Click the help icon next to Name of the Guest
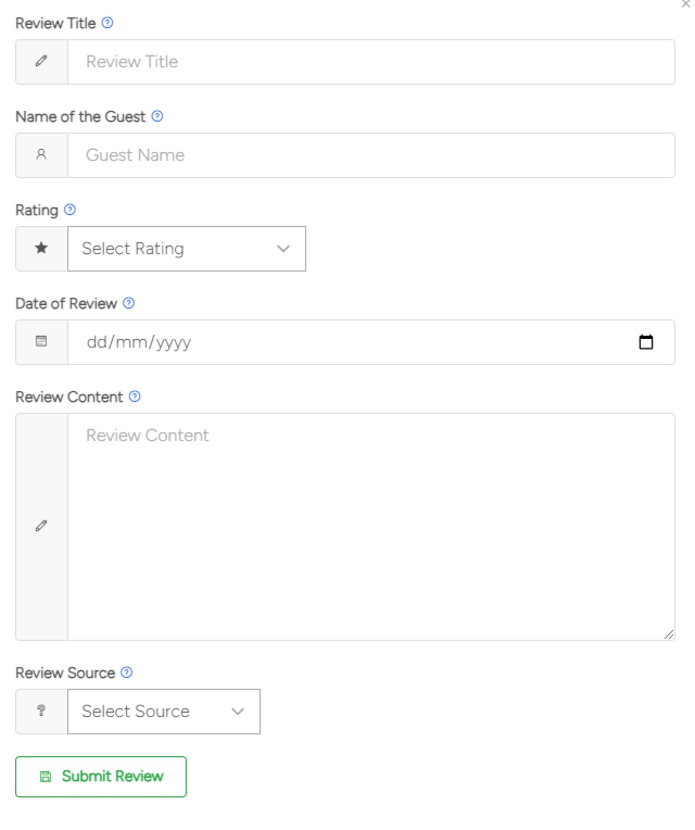The width and height of the screenshot is (695, 830). (157, 116)
